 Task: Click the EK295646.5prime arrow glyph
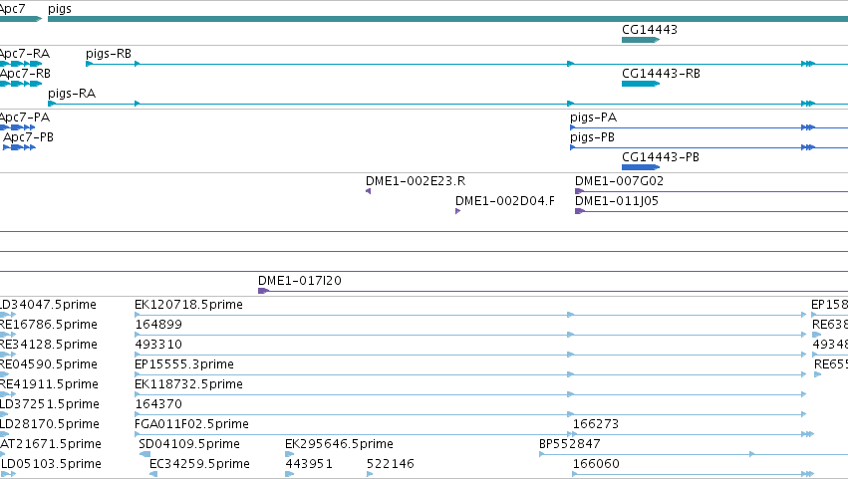tap(290, 454)
